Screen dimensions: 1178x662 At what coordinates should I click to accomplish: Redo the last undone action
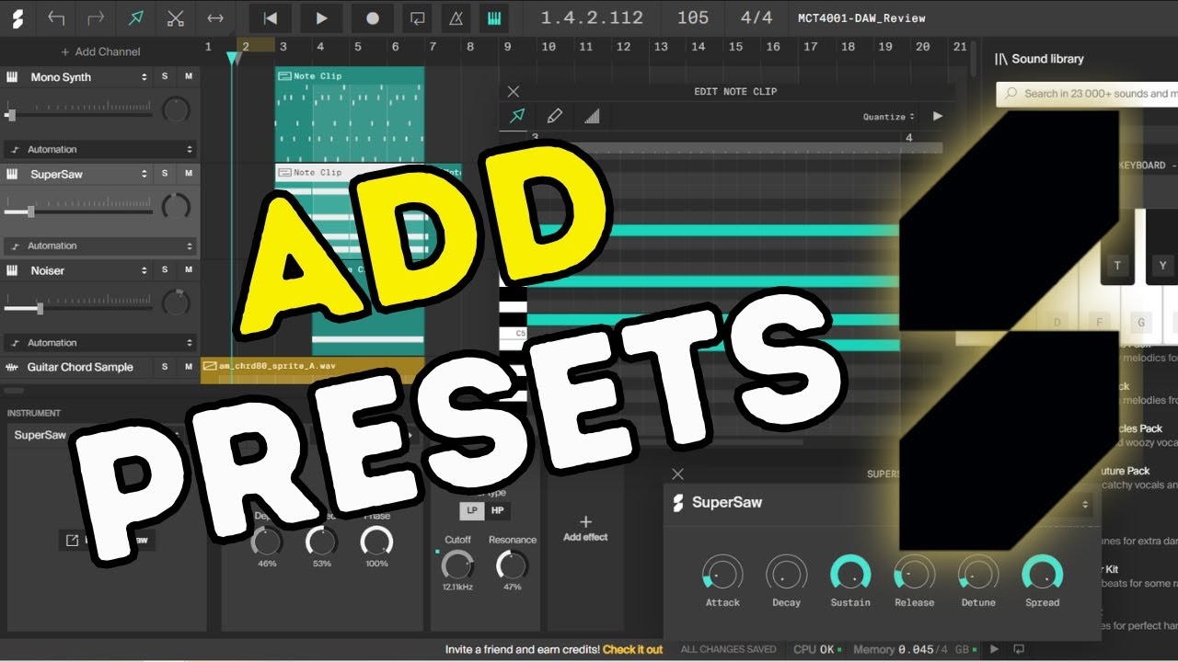click(x=96, y=17)
